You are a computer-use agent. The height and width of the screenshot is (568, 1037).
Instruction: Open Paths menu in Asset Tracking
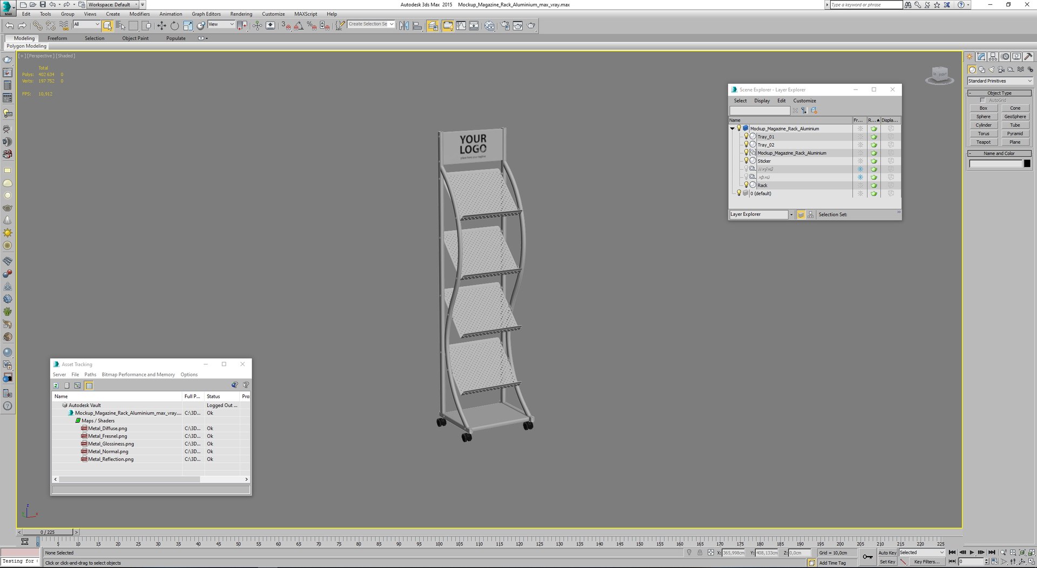(x=90, y=375)
